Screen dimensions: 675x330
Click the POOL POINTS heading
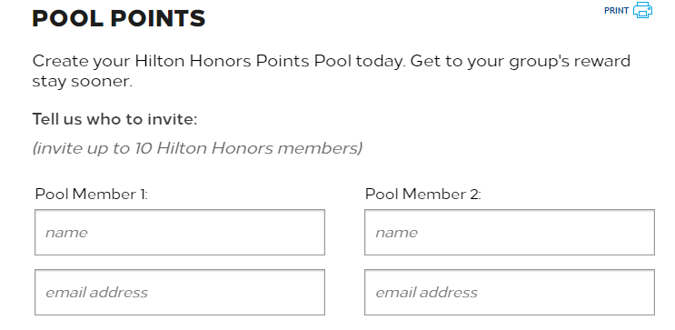tap(119, 18)
